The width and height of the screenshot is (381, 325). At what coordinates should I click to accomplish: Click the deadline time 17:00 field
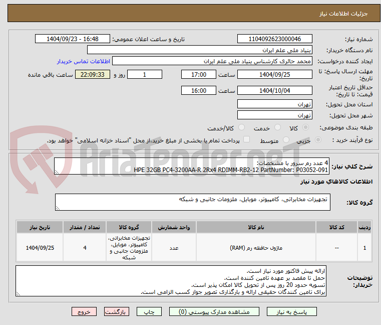(199, 75)
